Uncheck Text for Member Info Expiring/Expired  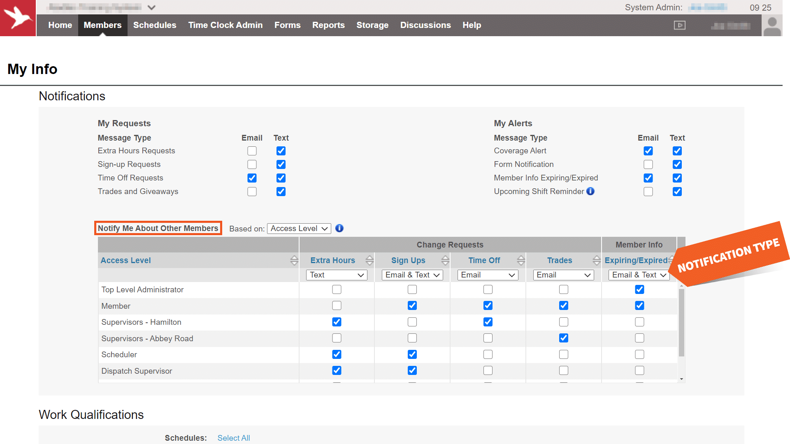(677, 178)
